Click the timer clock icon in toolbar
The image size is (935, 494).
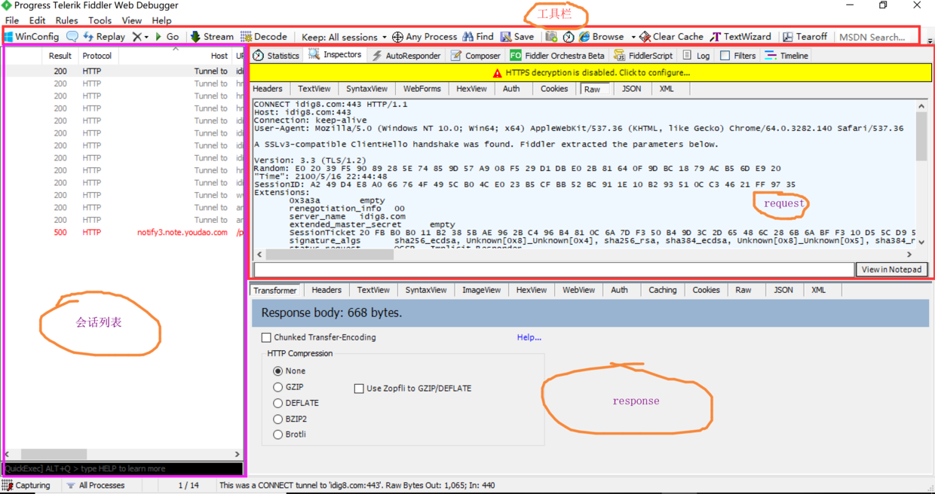569,36
